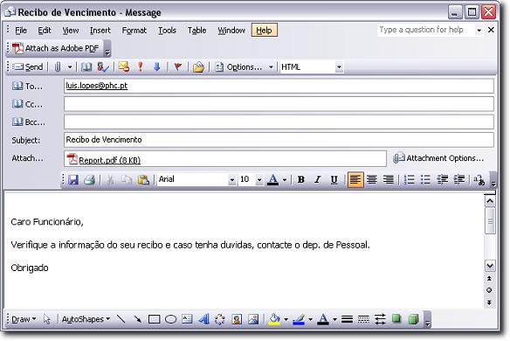Click the Save floppy disk icon
This screenshot has width=510, height=341.
(73, 179)
